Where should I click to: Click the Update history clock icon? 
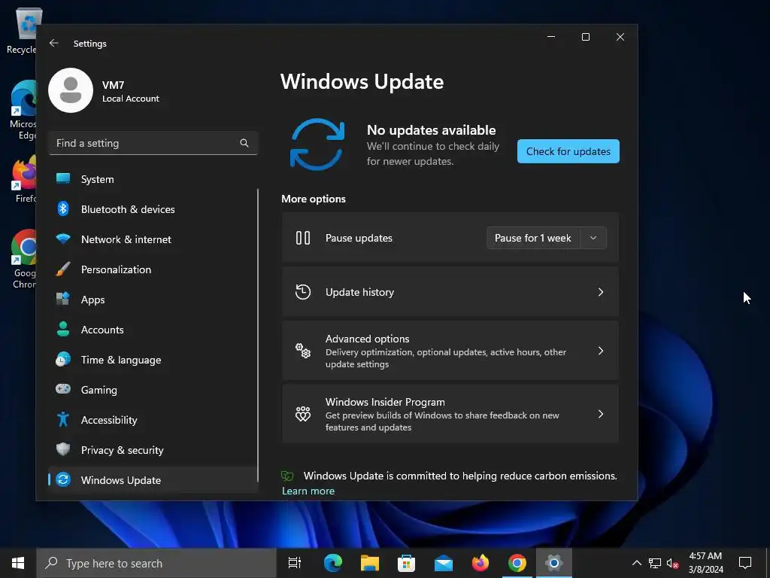tap(303, 292)
